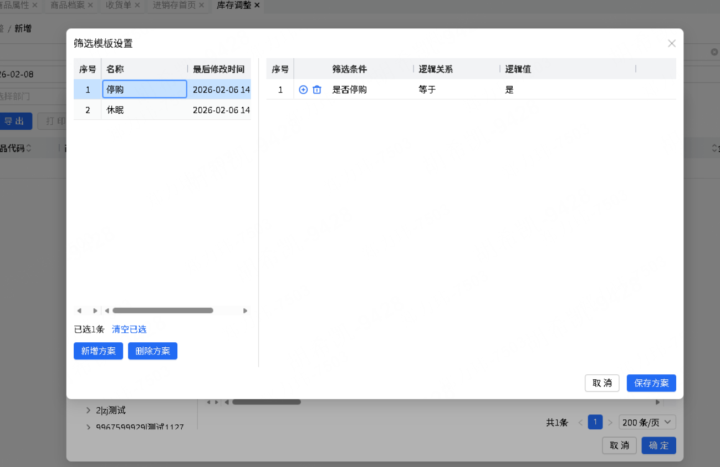Click the 共1条 total count text
This screenshot has width=720, height=467.
point(557,423)
